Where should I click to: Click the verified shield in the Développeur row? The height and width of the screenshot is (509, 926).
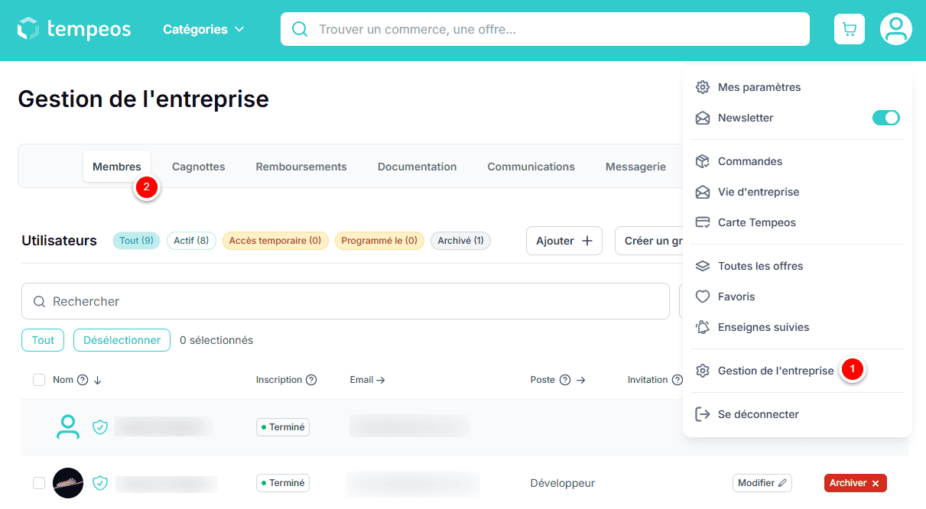click(100, 483)
